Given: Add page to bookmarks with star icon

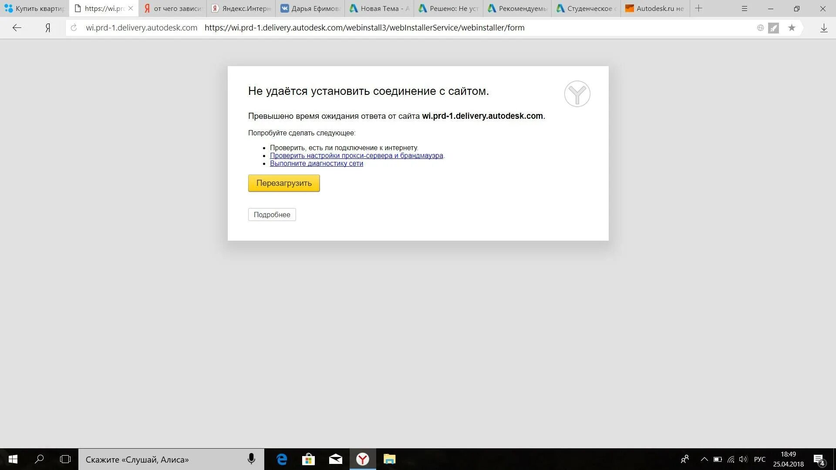Looking at the screenshot, I should point(792,28).
